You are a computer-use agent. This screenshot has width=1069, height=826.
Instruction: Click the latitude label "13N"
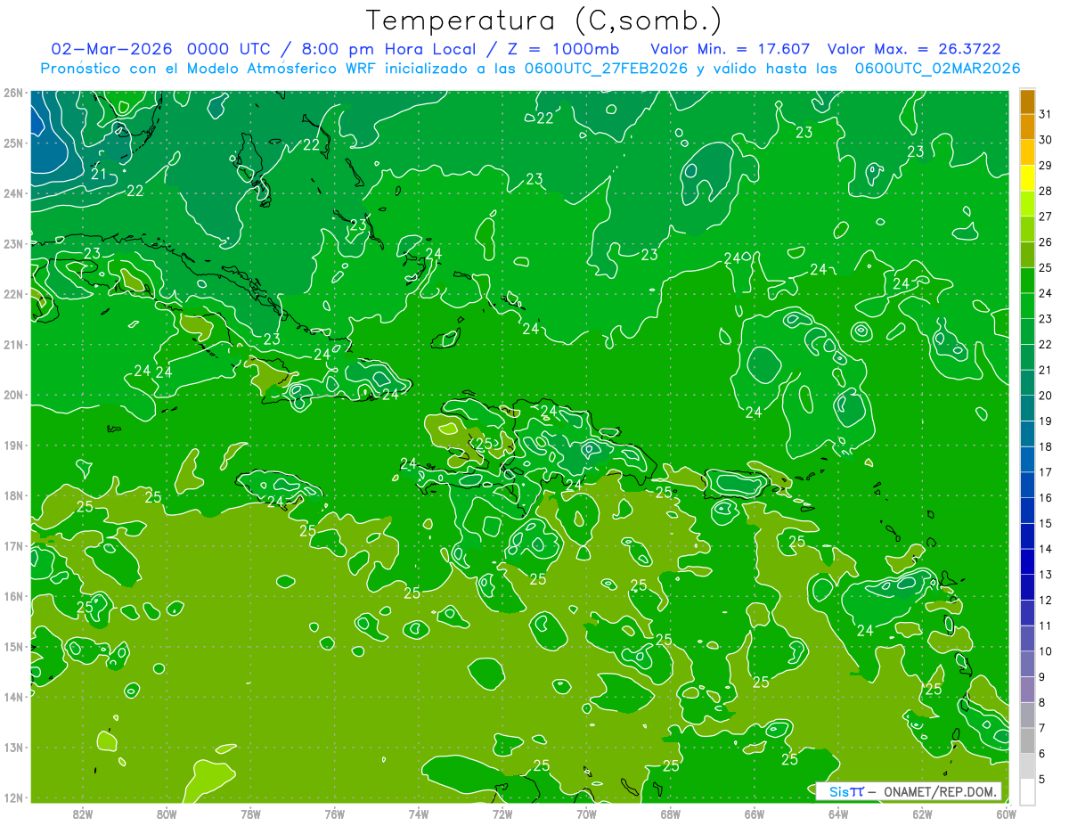click(12, 747)
